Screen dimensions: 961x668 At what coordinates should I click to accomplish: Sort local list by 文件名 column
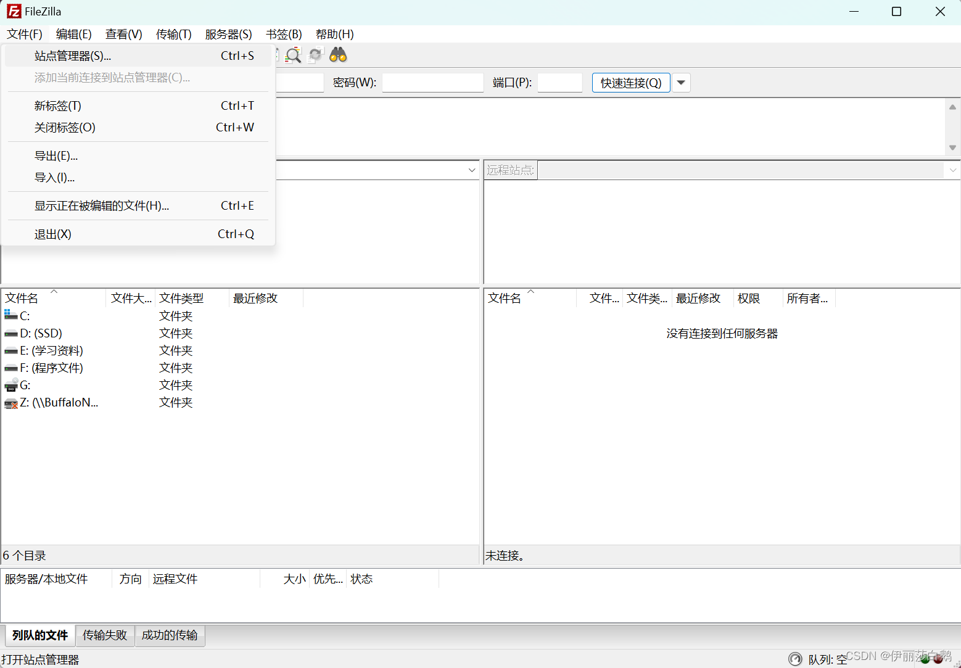(x=54, y=298)
